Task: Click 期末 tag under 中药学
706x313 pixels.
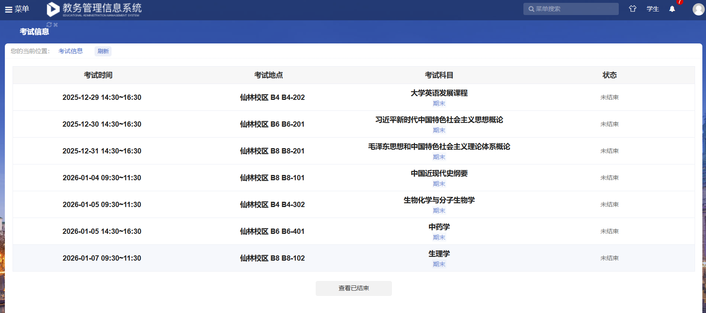Action: point(439,237)
